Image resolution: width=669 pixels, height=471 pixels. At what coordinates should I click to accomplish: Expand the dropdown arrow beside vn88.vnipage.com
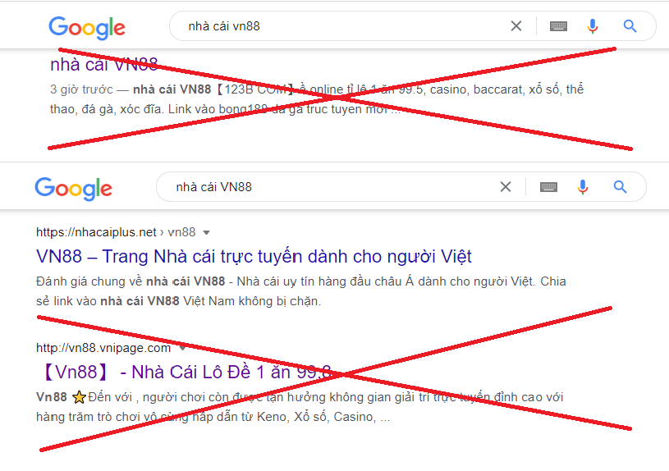pyautogui.click(x=182, y=348)
